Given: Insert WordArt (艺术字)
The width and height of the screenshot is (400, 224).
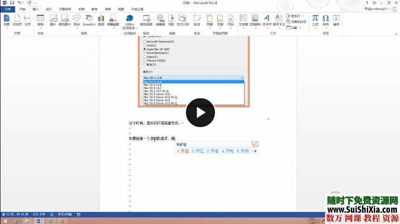Looking at the screenshot, I should click(x=267, y=21).
